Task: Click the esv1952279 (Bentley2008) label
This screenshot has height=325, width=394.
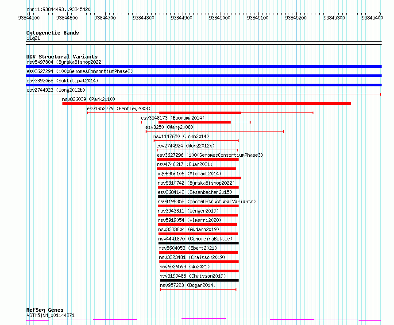Action: tap(119, 108)
